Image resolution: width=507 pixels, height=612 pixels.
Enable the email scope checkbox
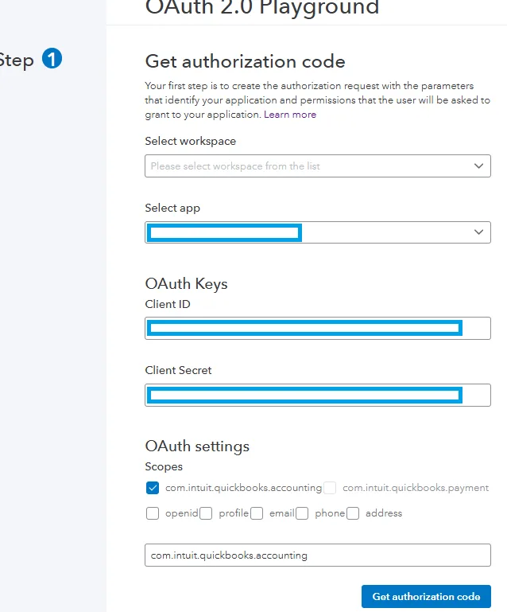point(257,513)
